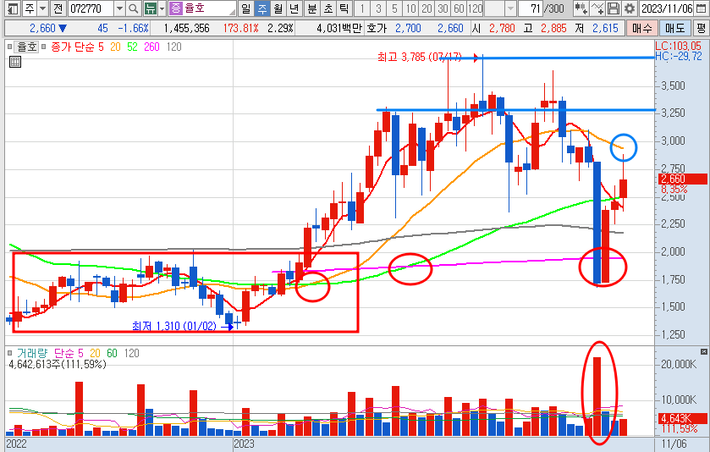Click the 매도 sell button
Viewport: 710px width, 452px height.
coord(674,28)
